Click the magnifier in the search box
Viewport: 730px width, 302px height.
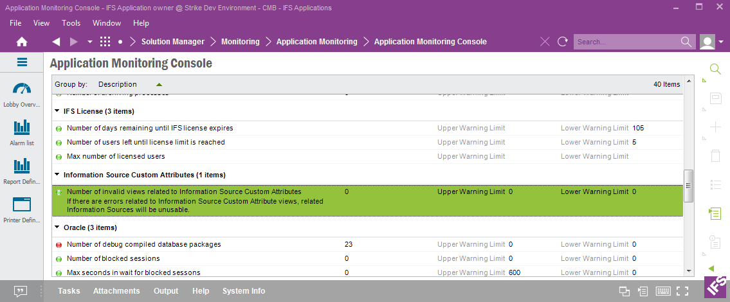[686, 42]
